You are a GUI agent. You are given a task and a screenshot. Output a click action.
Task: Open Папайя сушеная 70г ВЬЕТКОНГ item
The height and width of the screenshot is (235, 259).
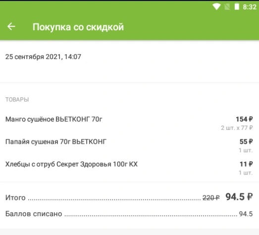56,142
